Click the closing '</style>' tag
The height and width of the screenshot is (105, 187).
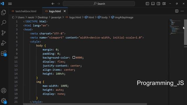click(x=36, y=102)
